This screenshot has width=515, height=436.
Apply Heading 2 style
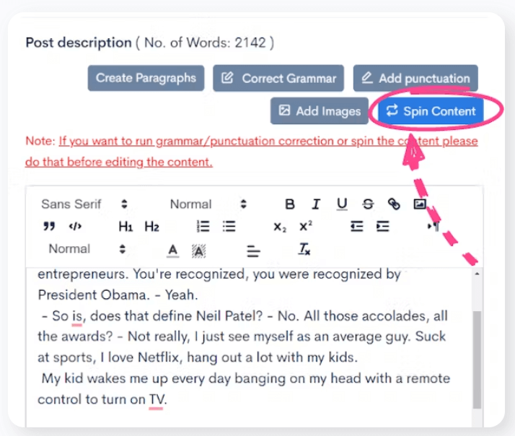pyautogui.click(x=151, y=227)
